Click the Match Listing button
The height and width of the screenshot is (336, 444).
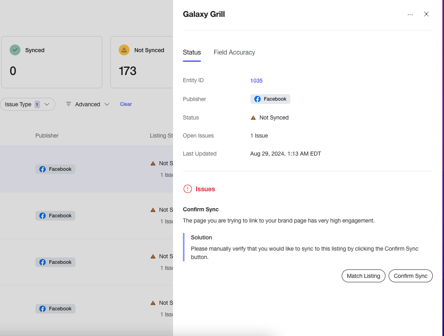point(363,276)
